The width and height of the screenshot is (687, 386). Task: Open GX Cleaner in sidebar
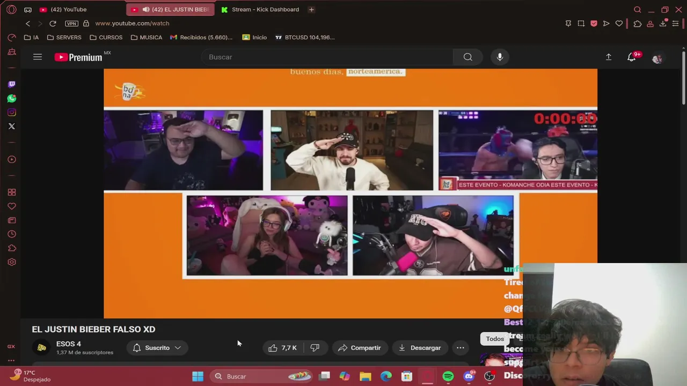click(12, 52)
